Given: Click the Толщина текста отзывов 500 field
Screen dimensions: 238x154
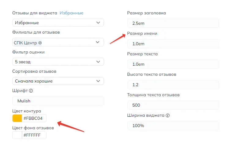Looking at the screenshot, I should (x=173, y=105).
